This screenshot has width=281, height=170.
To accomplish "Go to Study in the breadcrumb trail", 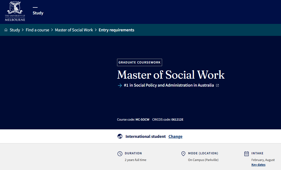I will 15,30.
